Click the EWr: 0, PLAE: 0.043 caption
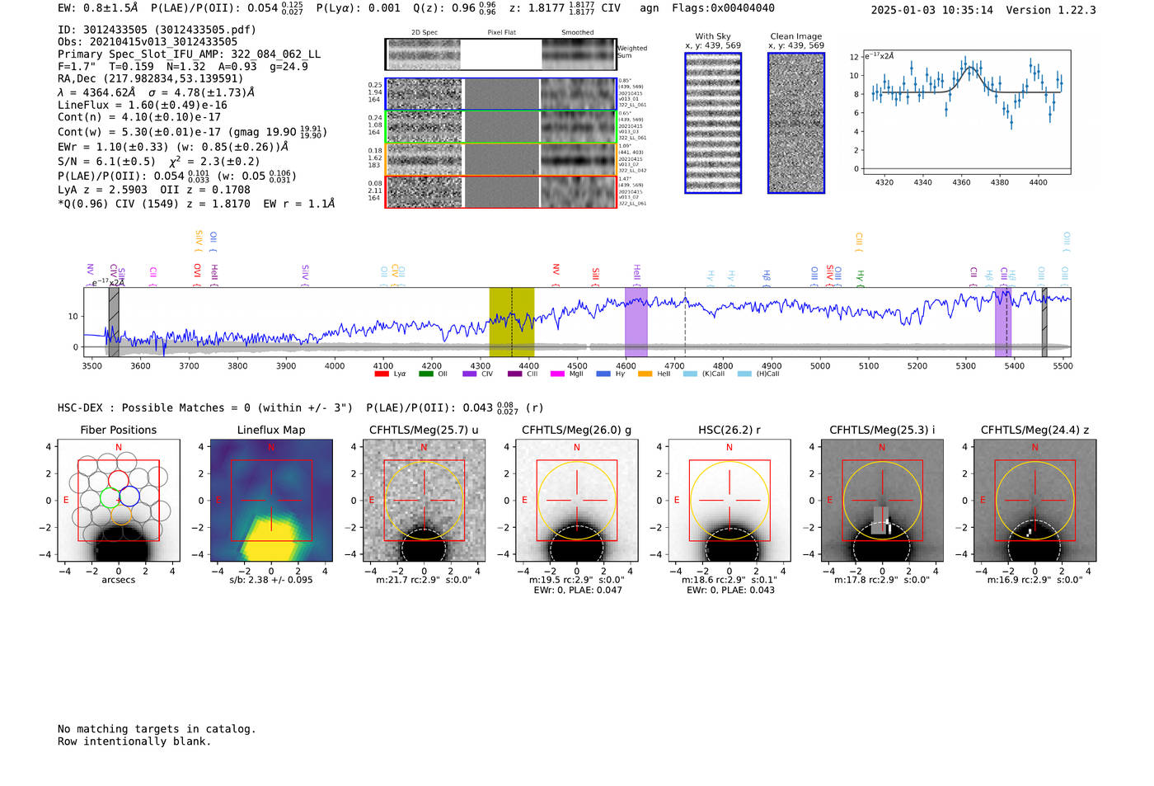 (730, 591)
